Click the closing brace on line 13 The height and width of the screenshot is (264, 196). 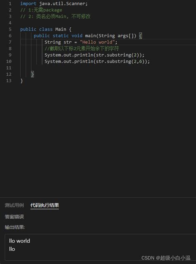22,81
